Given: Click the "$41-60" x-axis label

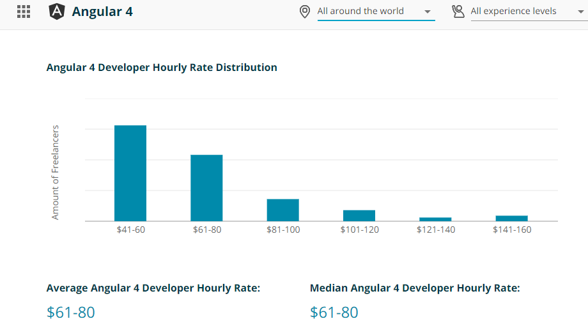Looking at the screenshot, I should 130,230.
